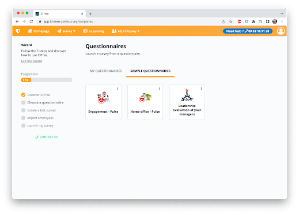Open the browser extensions puzzle icon

(253, 22)
